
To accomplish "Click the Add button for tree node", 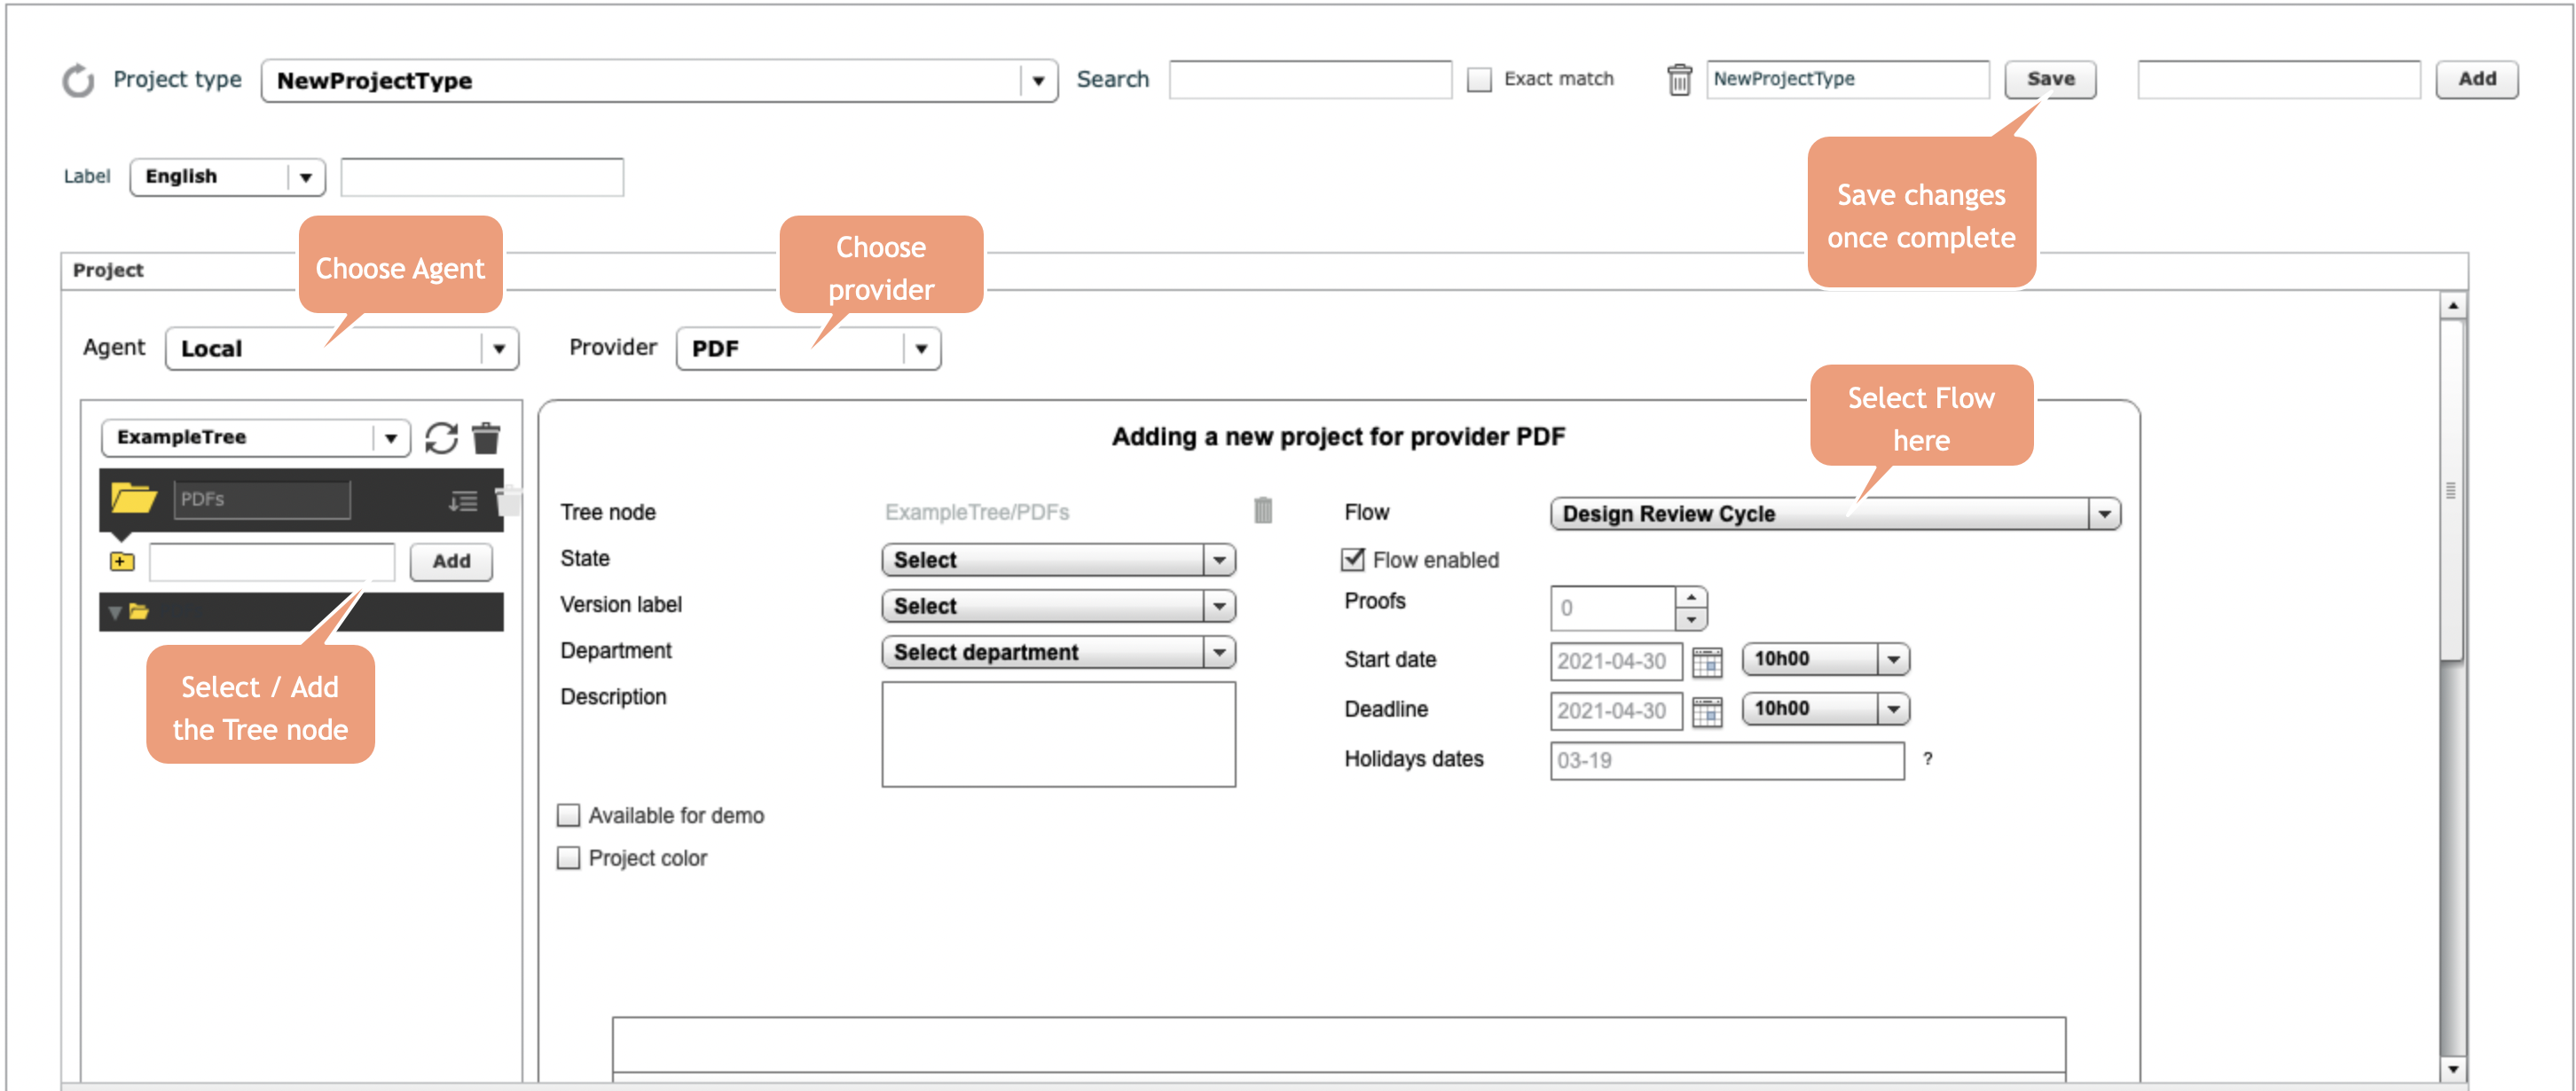I will [451, 562].
